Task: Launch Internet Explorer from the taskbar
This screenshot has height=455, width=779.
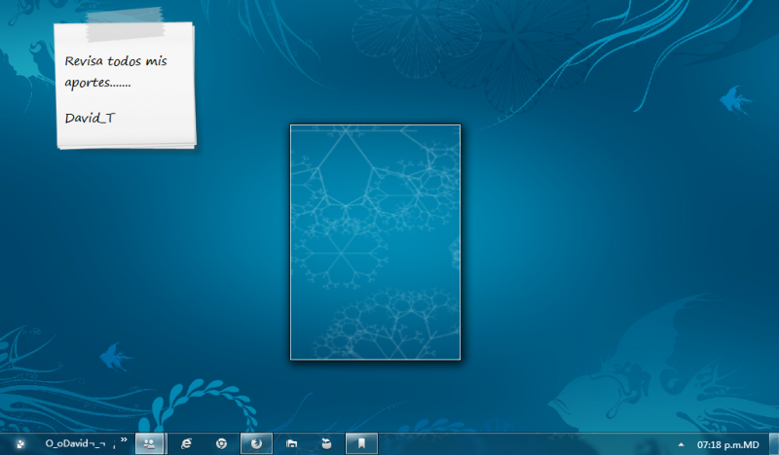Action: click(x=186, y=443)
